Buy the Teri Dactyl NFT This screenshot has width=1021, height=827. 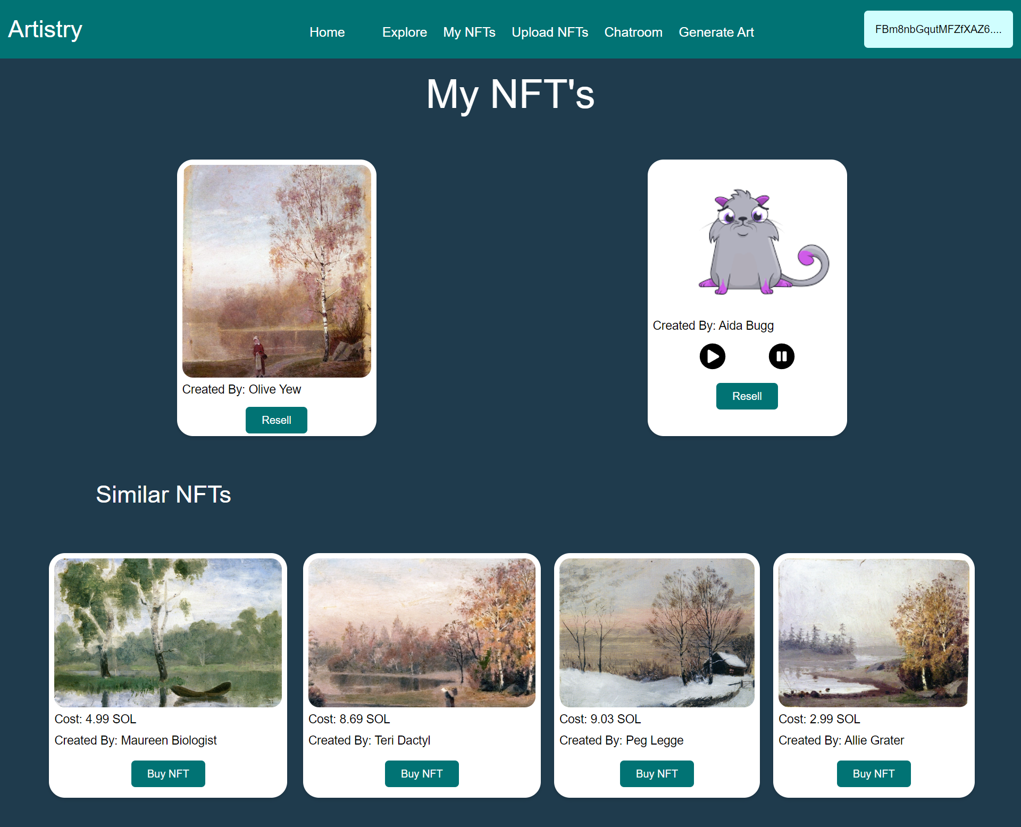click(422, 774)
